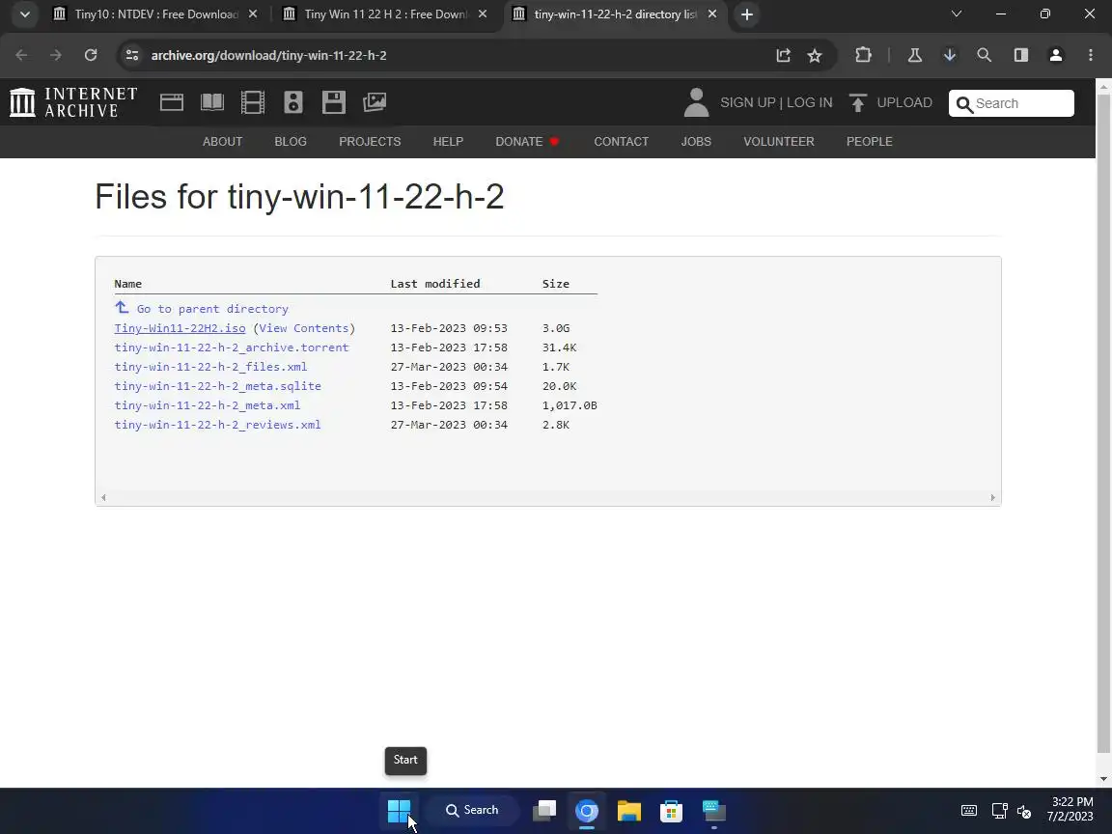Click the file listing right scroll arrow
This screenshot has height=834, width=1112.
click(x=993, y=498)
